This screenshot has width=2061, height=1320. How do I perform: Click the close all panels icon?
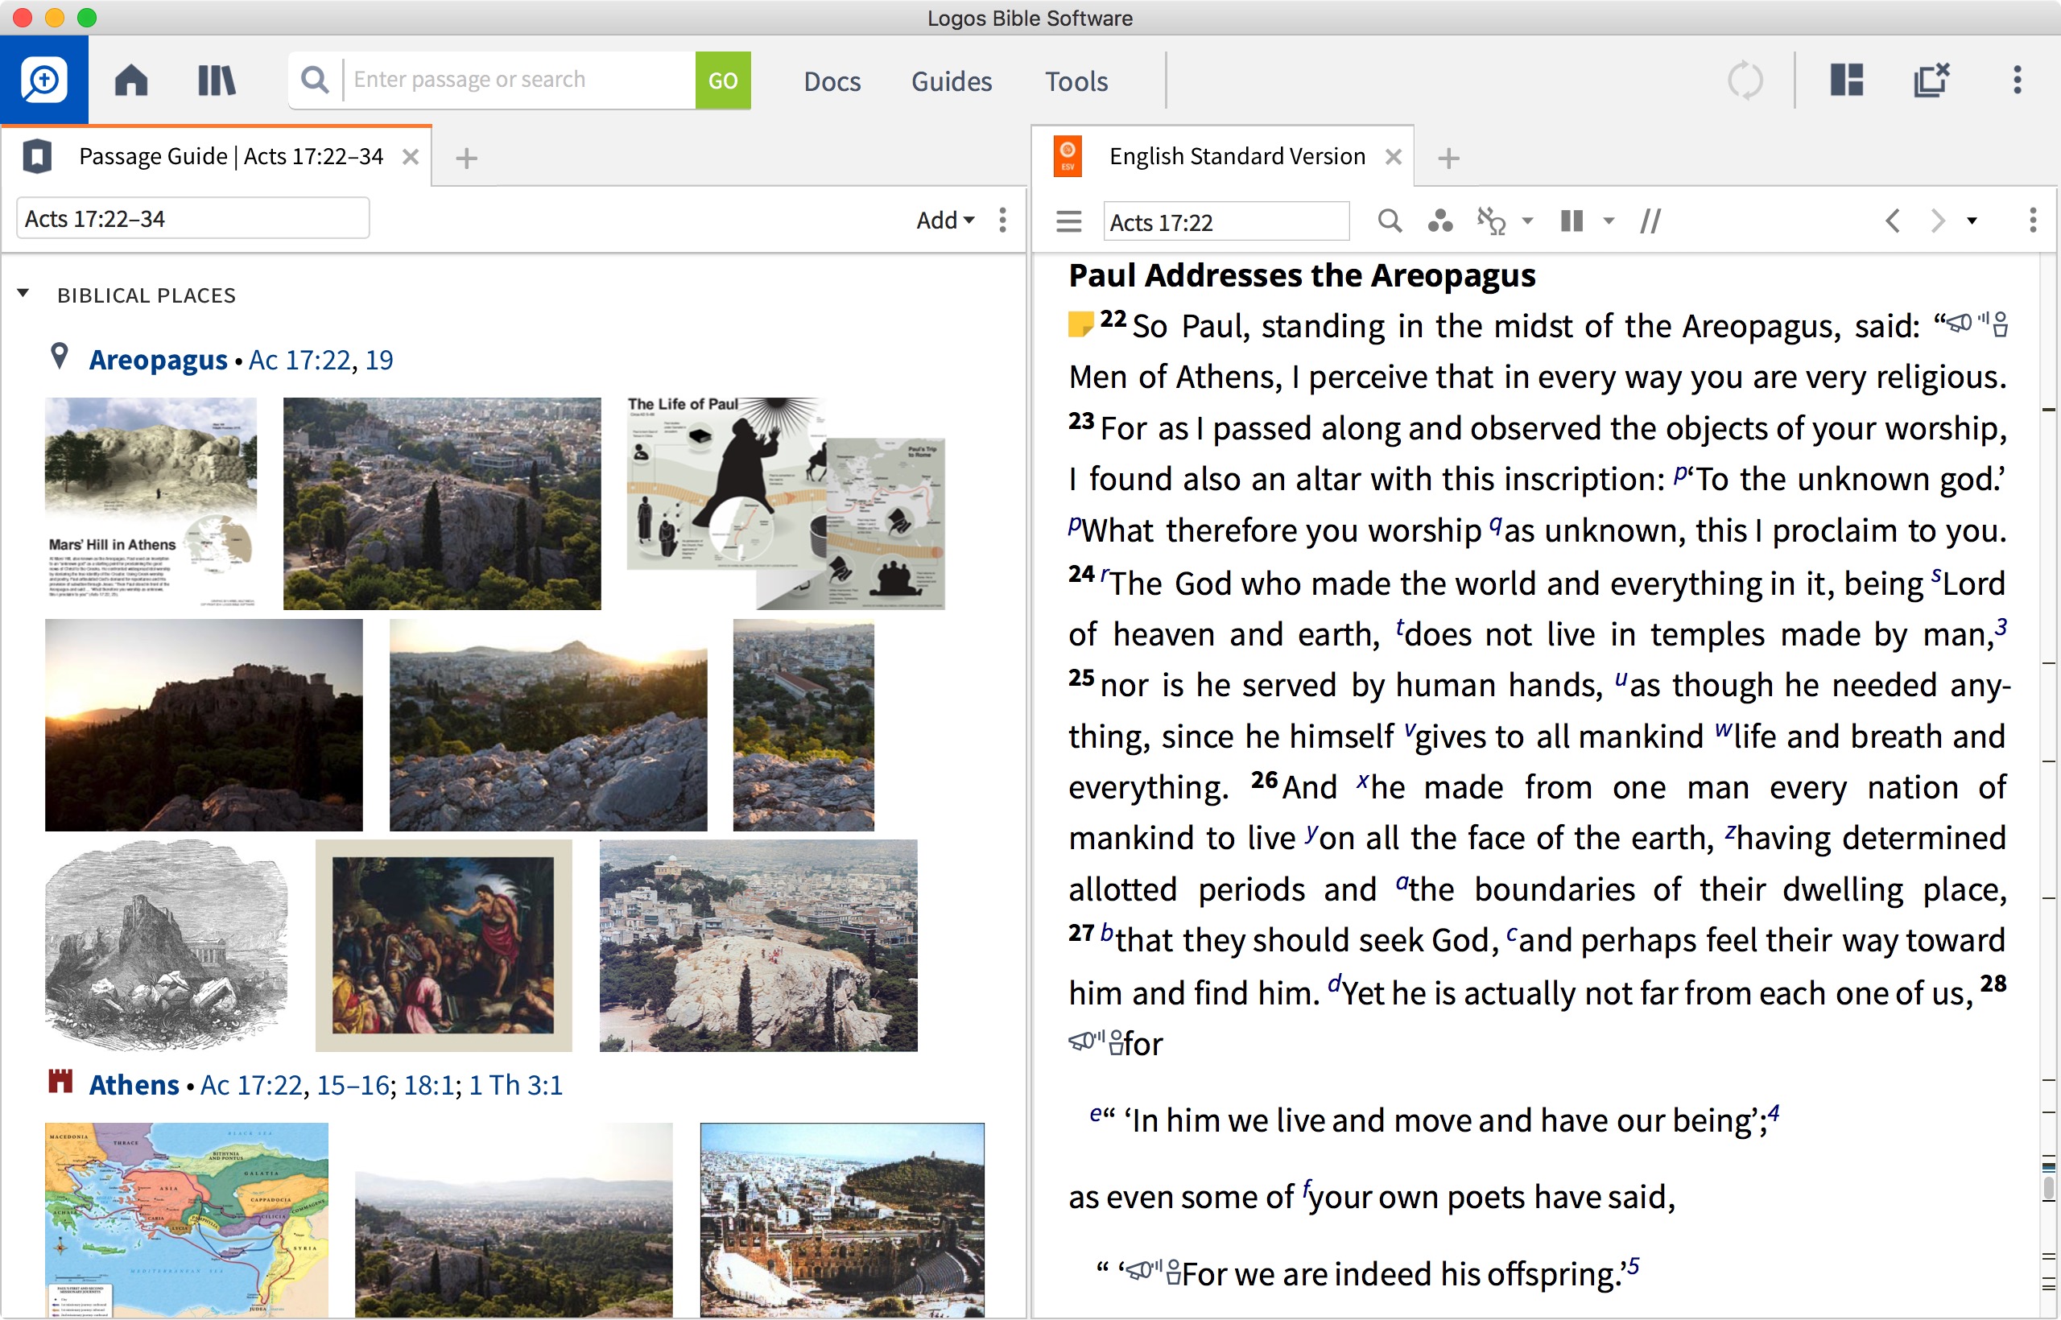tap(1931, 80)
